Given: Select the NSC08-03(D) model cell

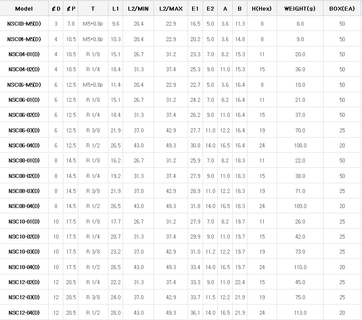Looking at the screenshot, I should [24, 191].
